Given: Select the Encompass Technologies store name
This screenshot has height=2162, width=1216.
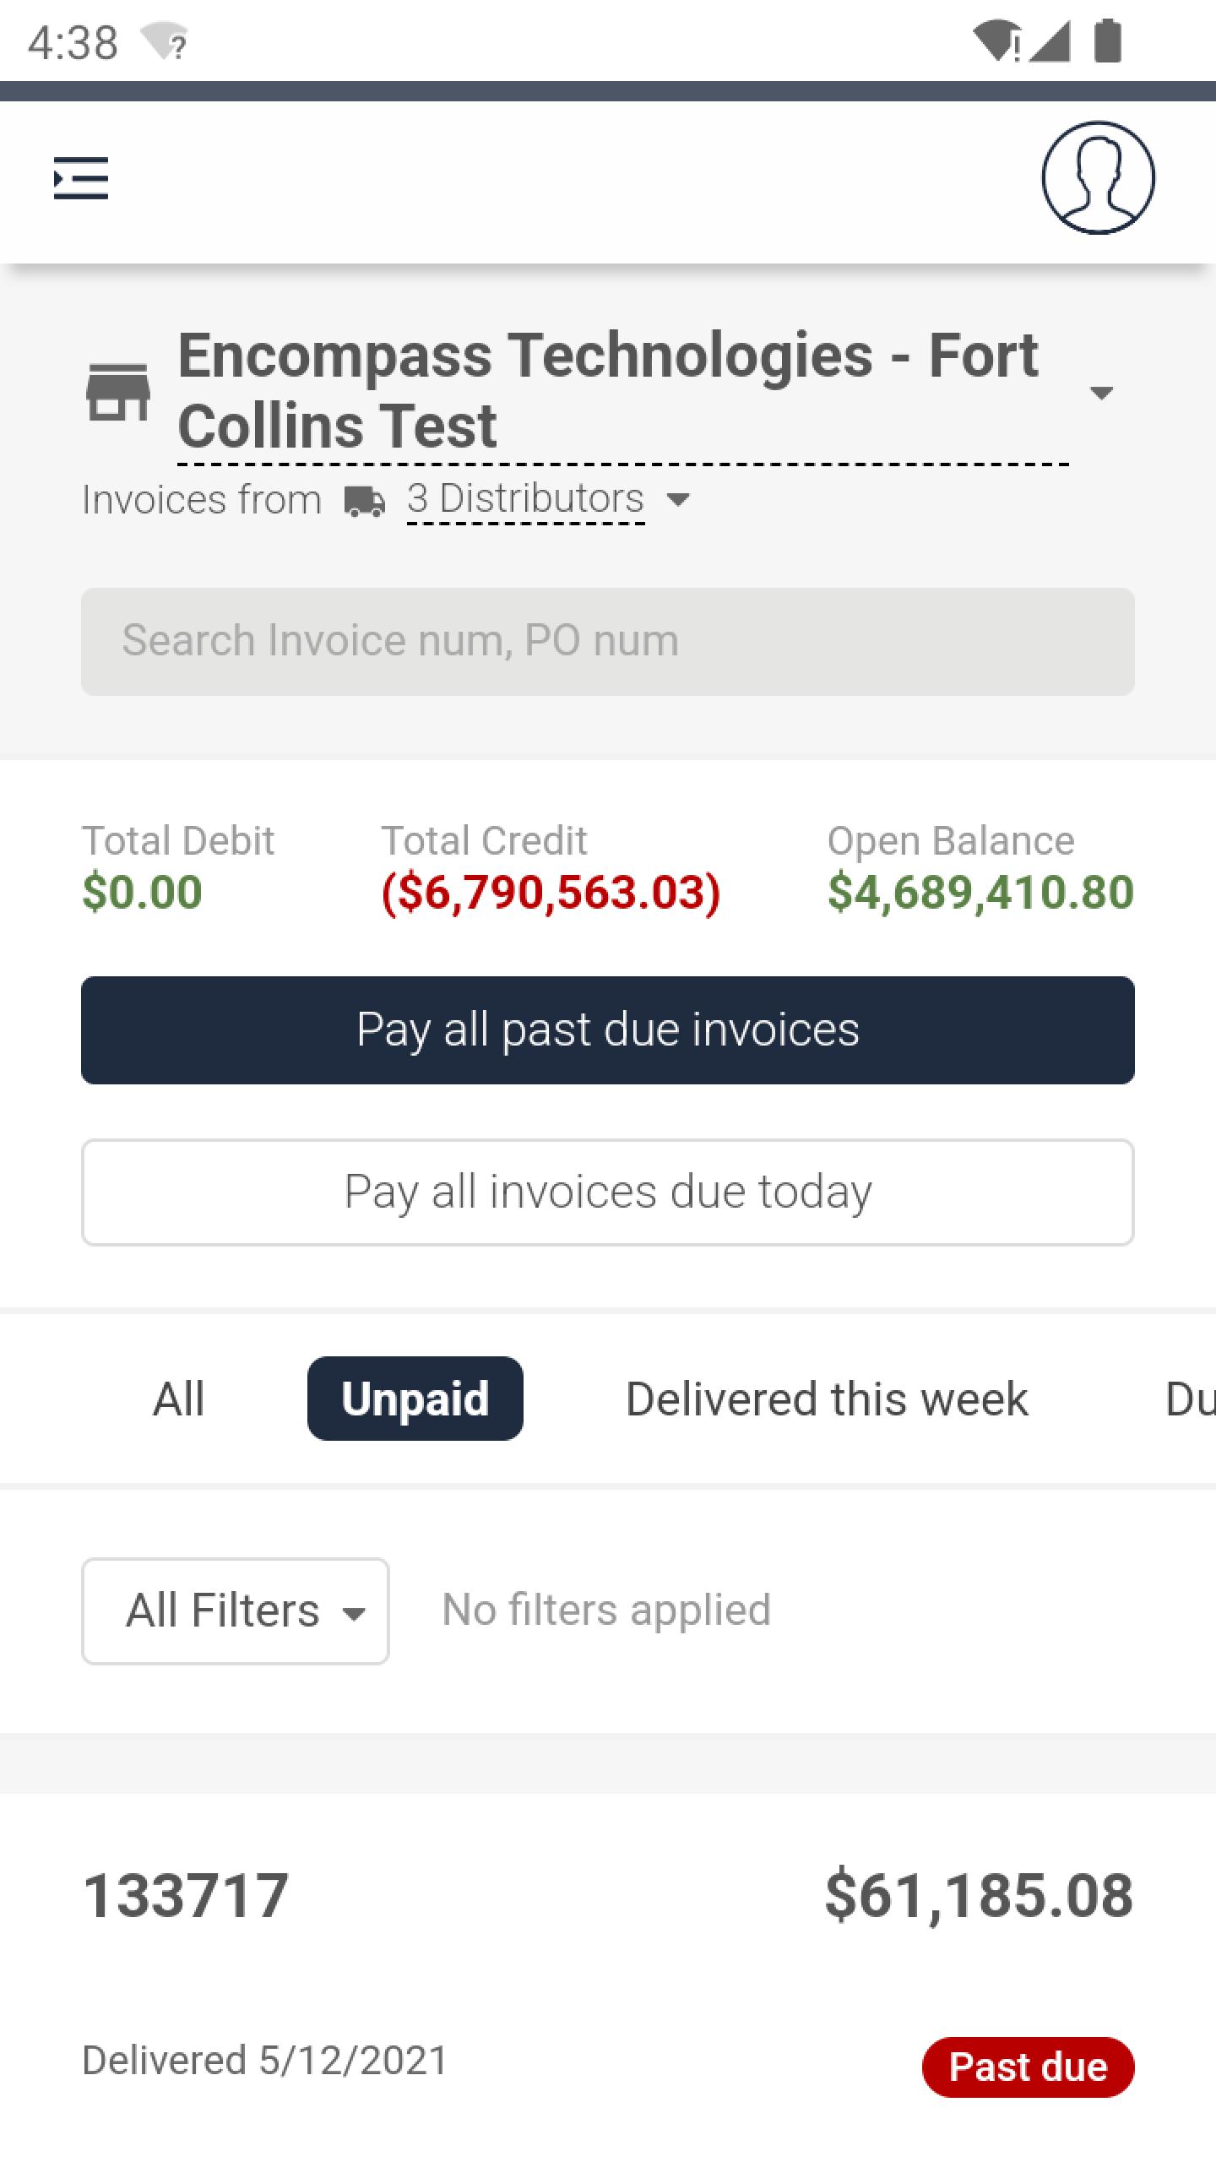Looking at the screenshot, I should click(608, 391).
